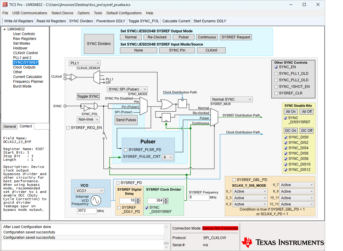Click the VCO sine wave oscillator symbol
The image size is (343, 251).
click(x=96, y=200)
